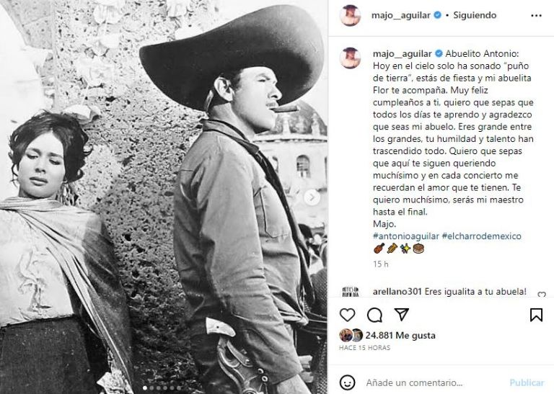Open emoji picker in the comment box
The width and height of the screenshot is (554, 394).
pos(347,382)
